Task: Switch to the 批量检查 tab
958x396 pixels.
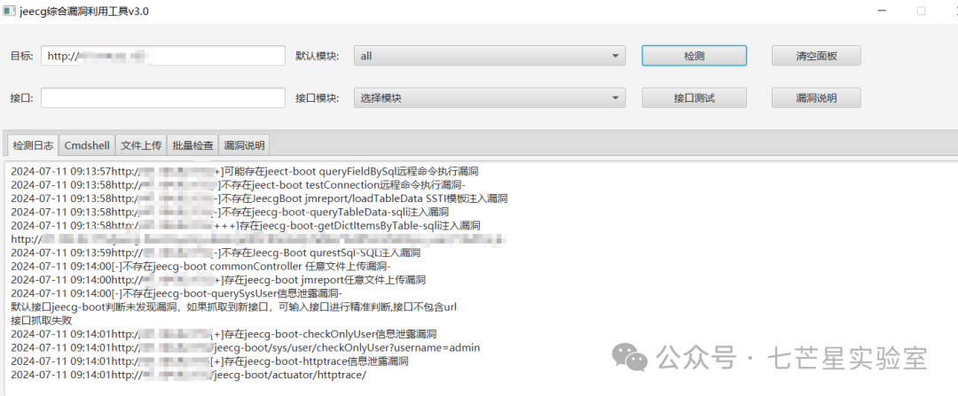Action: (192, 145)
